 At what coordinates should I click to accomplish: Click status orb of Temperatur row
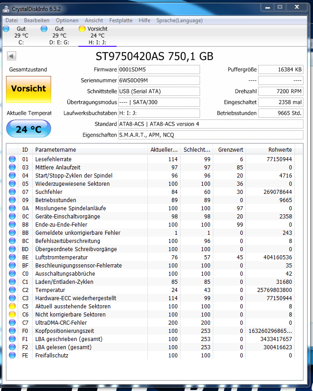(x=12, y=290)
